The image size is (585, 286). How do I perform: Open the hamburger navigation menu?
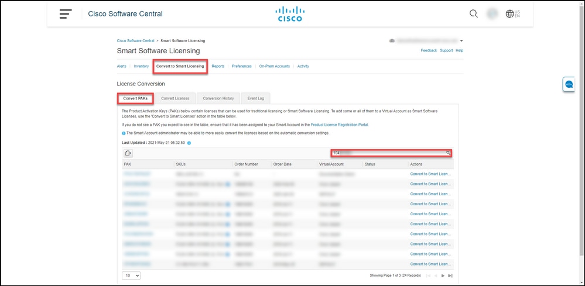pyautogui.click(x=66, y=14)
